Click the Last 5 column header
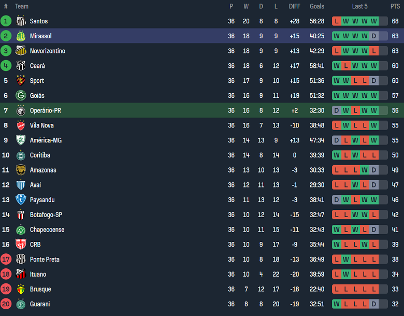Screen dimensions: 404x316 click(x=359, y=6)
